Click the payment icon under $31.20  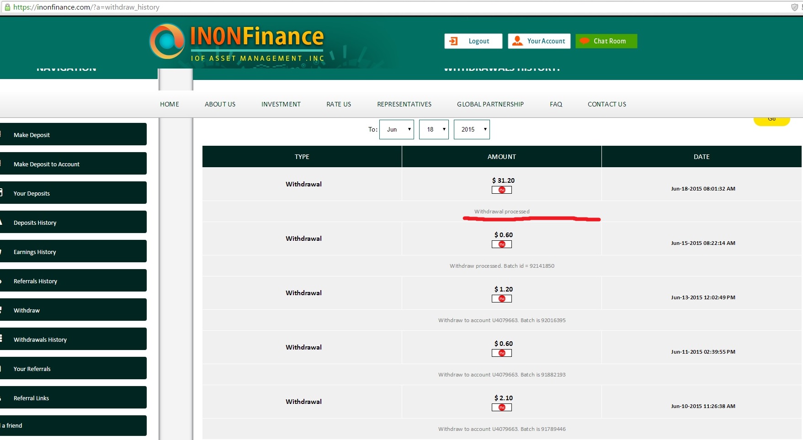tap(502, 190)
